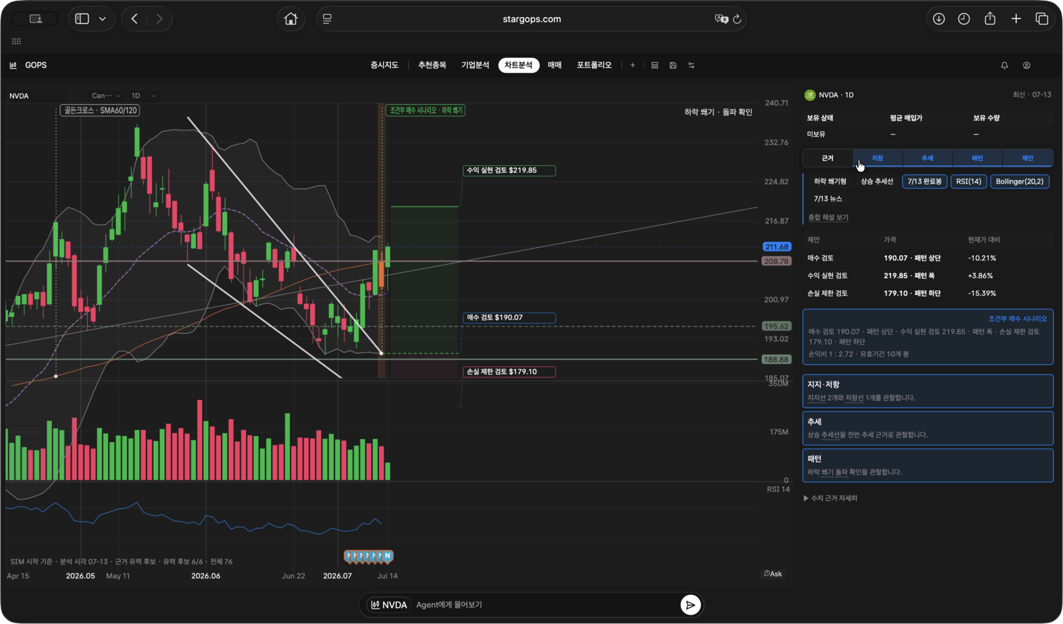
Task: Send the agent message
Action: point(691,605)
